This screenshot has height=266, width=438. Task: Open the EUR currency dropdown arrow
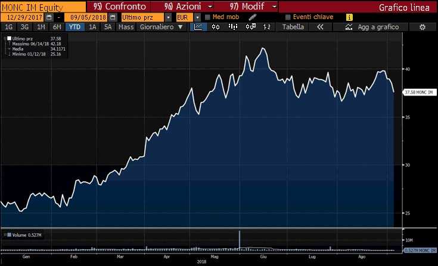pos(197,17)
